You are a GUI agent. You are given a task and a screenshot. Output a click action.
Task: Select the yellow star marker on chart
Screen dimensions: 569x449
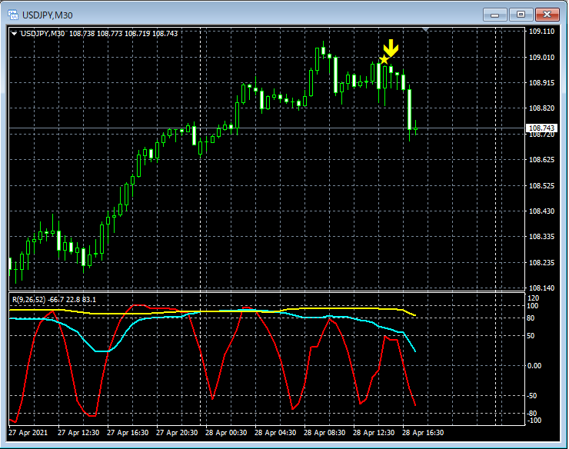pyautogui.click(x=384, y=60)
